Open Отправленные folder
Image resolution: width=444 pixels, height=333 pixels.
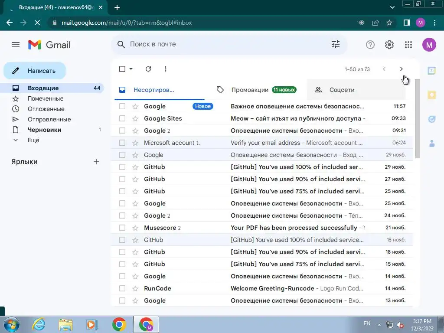52,120
